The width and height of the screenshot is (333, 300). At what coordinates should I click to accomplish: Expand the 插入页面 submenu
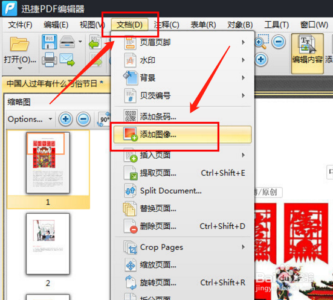coord(183,155)
